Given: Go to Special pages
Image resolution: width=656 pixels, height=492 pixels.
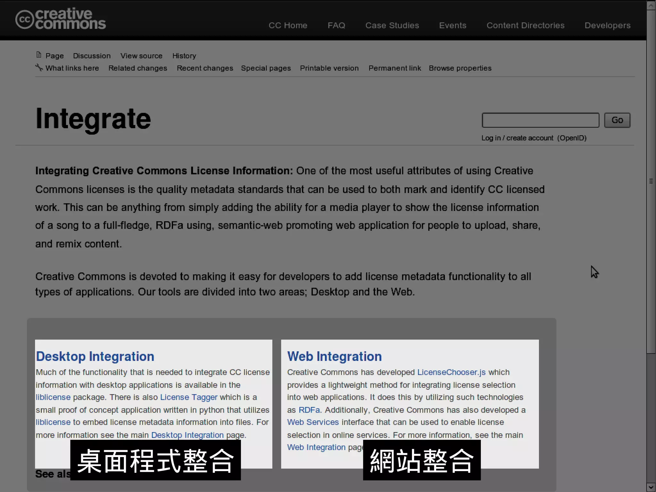Looking at the screenshot, I should coord(266,68).
